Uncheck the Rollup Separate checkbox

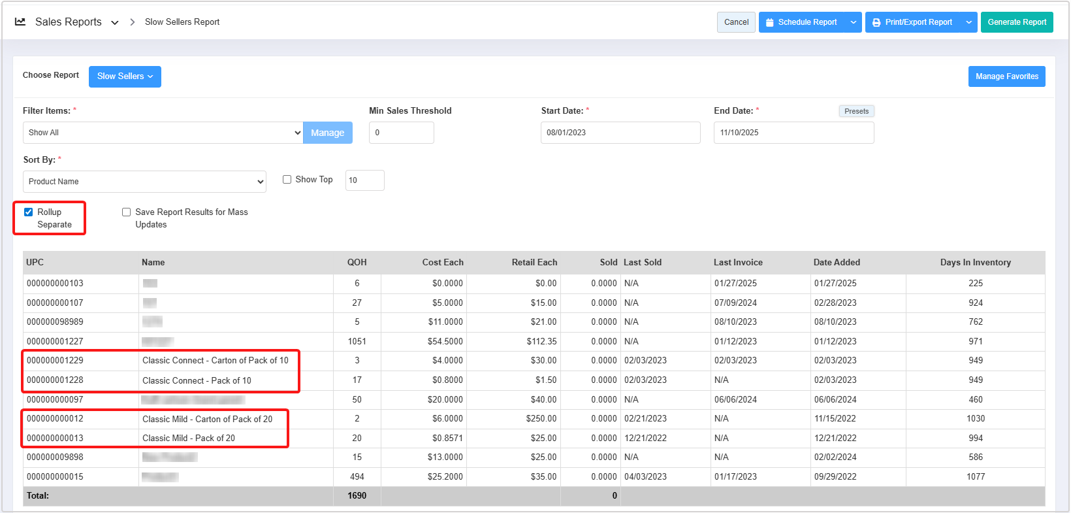[29, 212]
